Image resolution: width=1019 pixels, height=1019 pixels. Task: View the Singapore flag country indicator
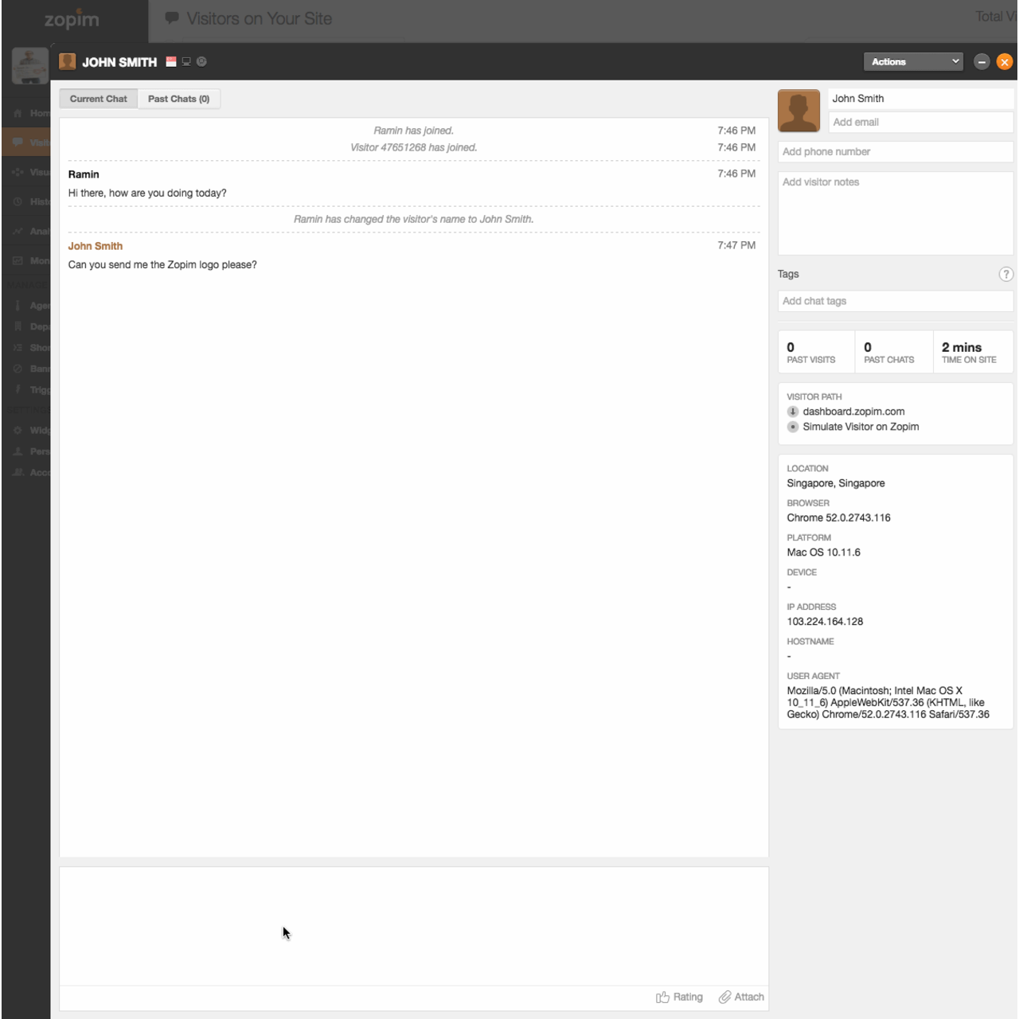pyautogui.click(x=170, y=61)
